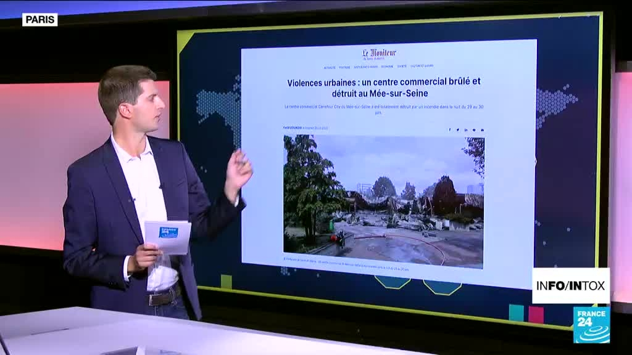Share the article on LinkedIn
The image size is (632, 355).
pos(465,130)
